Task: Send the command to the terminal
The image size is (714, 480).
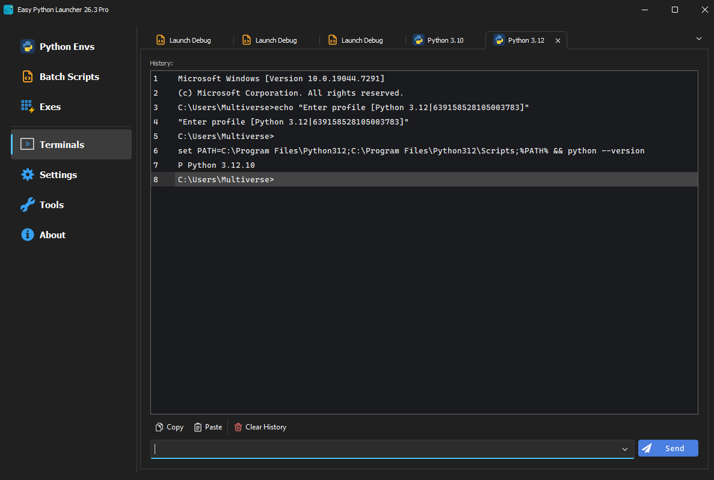Action: pos(668,448)
